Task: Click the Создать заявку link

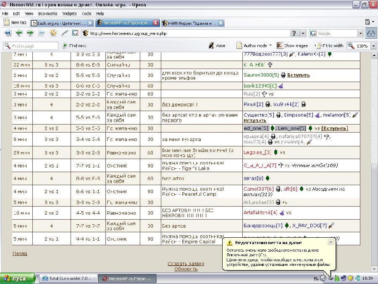Action: (186, 264)
